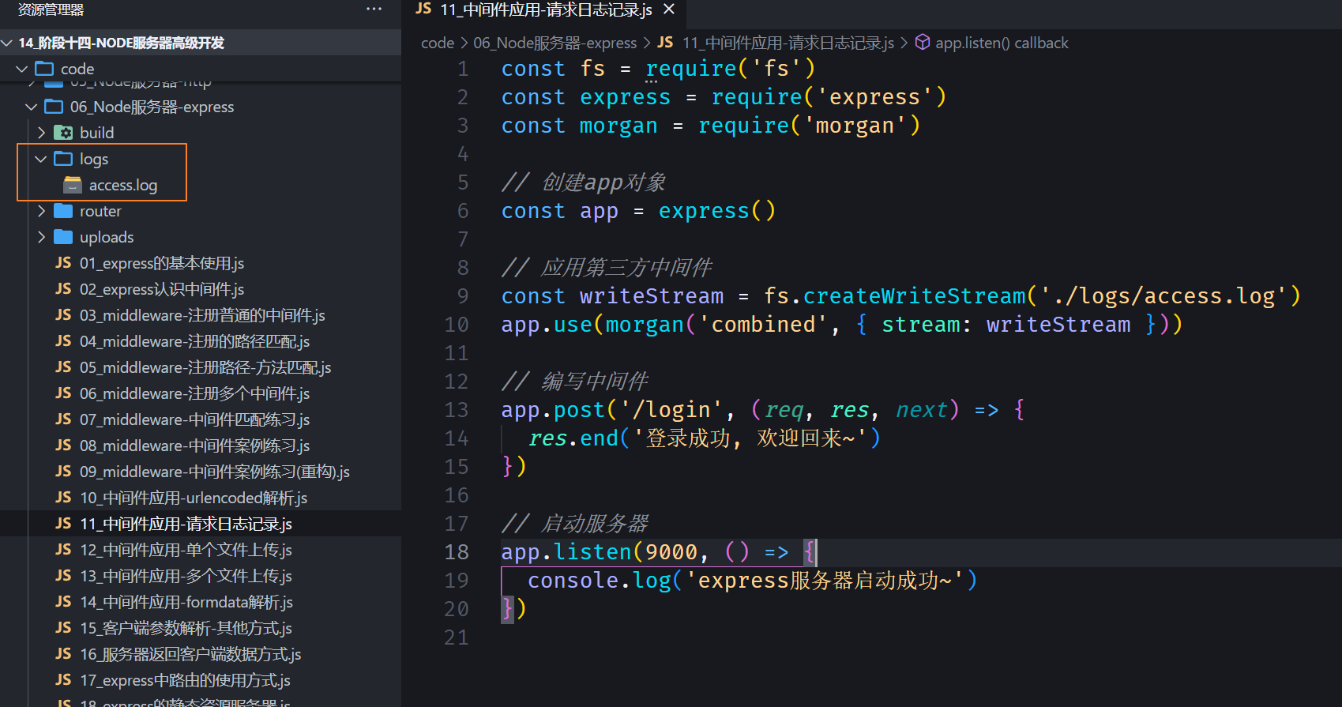Open 12_中间件应用-单个文件上传.js in file tree

pyautogui.click(x=186, y=550)
